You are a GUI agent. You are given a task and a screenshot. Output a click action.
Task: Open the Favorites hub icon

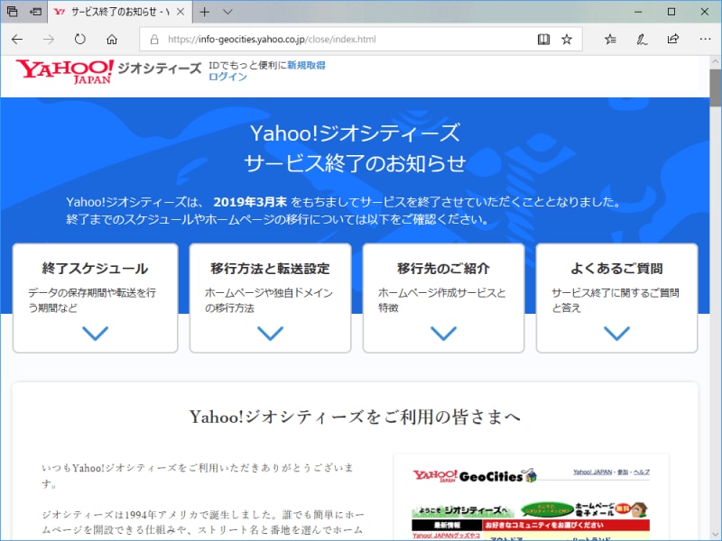611,40
